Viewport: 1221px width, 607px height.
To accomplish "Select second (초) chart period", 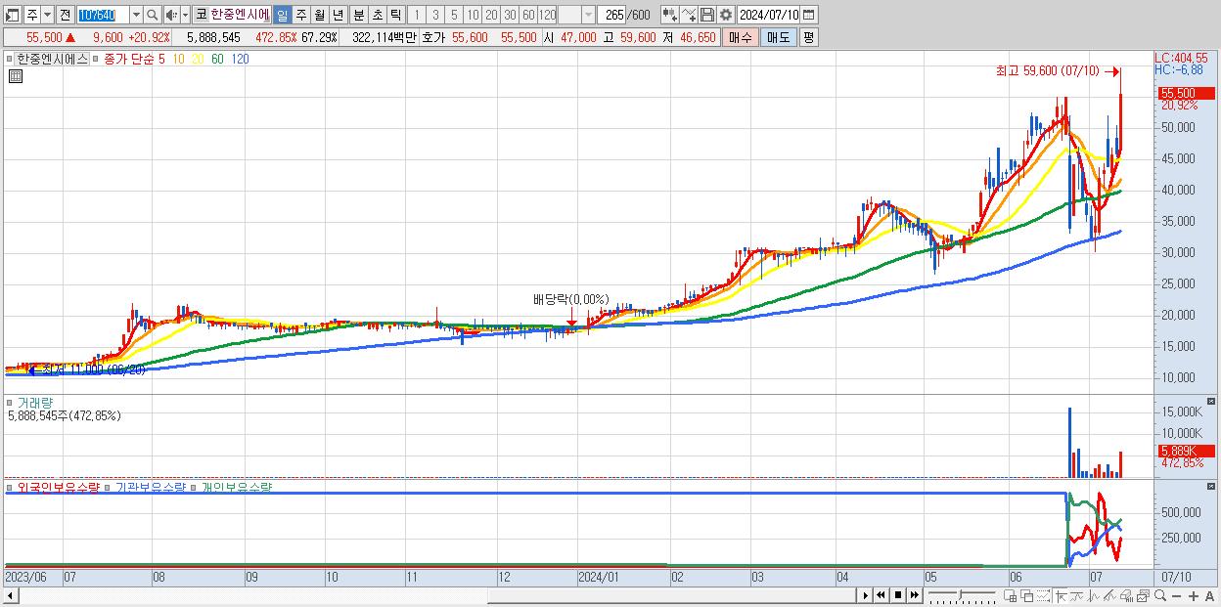I will click(x=377, y=15).
